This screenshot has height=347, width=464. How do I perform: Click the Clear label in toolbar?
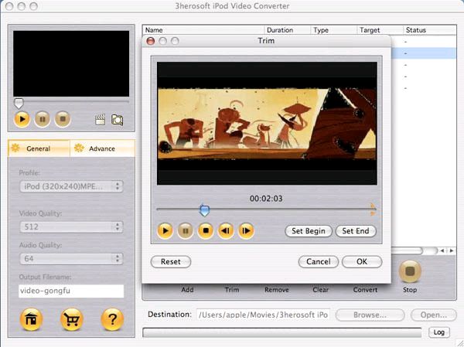[321, 290]
